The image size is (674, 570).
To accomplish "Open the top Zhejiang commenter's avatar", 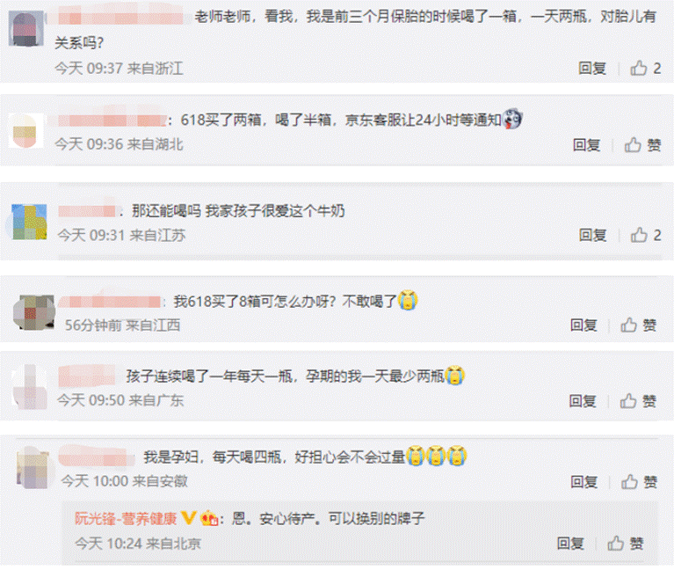I will click(25, 28).
